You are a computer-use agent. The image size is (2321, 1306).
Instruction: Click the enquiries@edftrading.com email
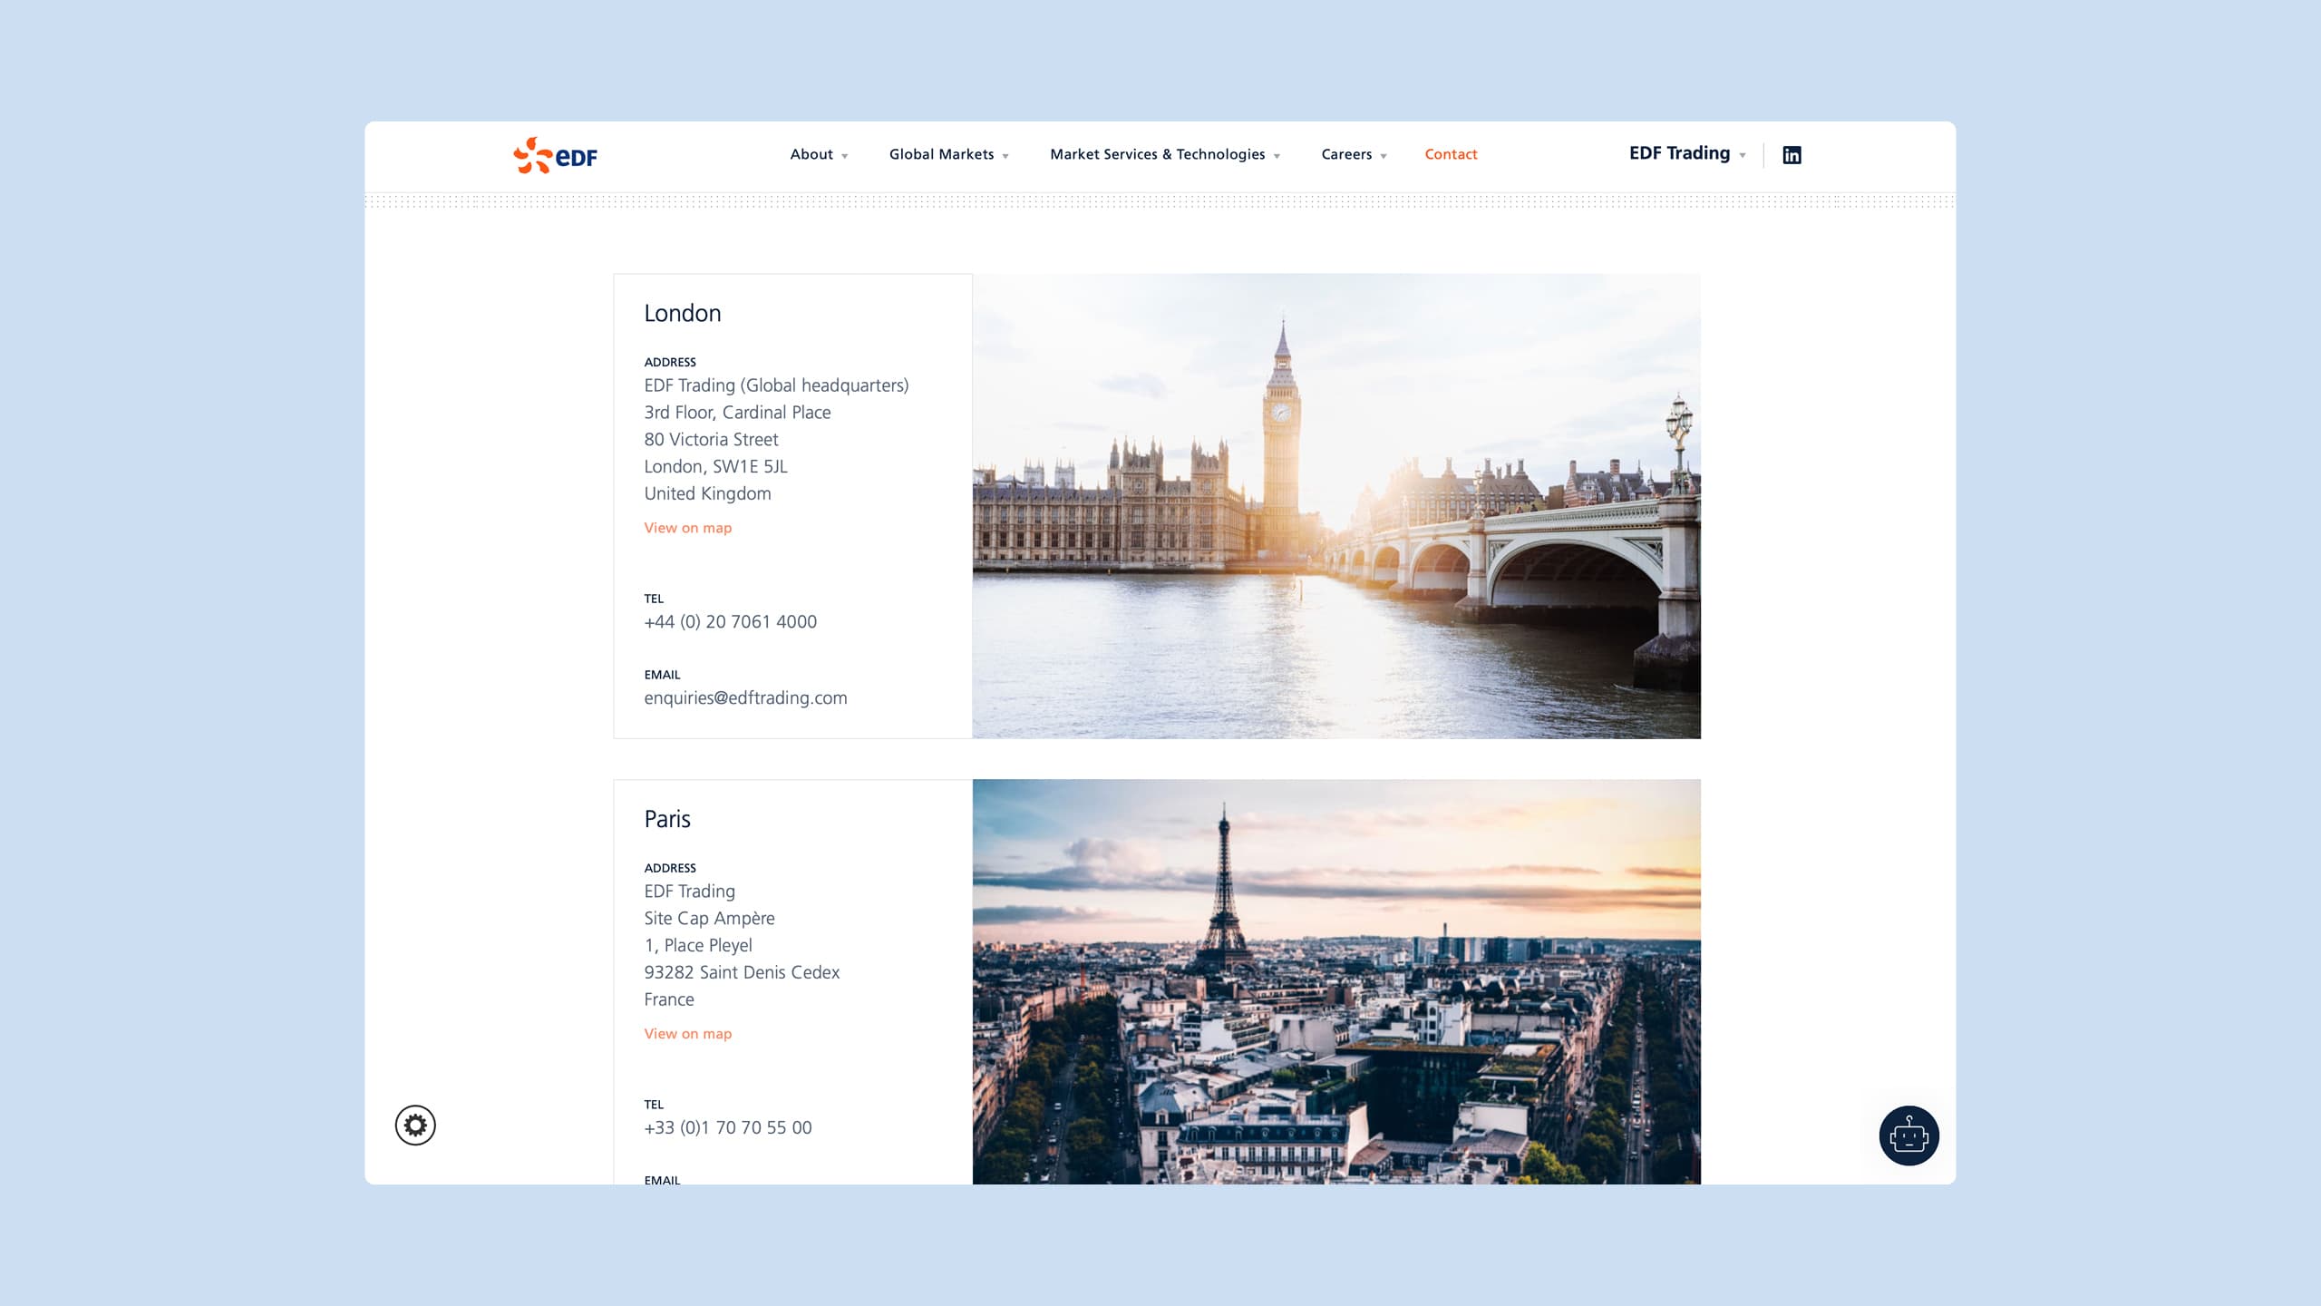pyautogui.click(x=745, y=697)
